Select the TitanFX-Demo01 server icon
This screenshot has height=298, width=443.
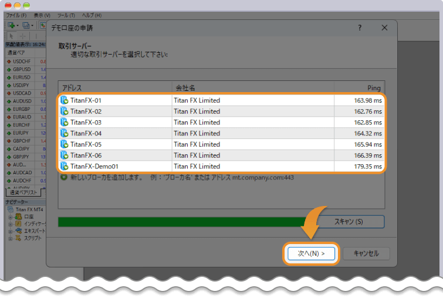tap(65, 167)
